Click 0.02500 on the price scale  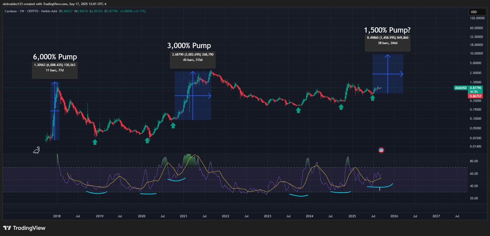click(x=477, y=138)
